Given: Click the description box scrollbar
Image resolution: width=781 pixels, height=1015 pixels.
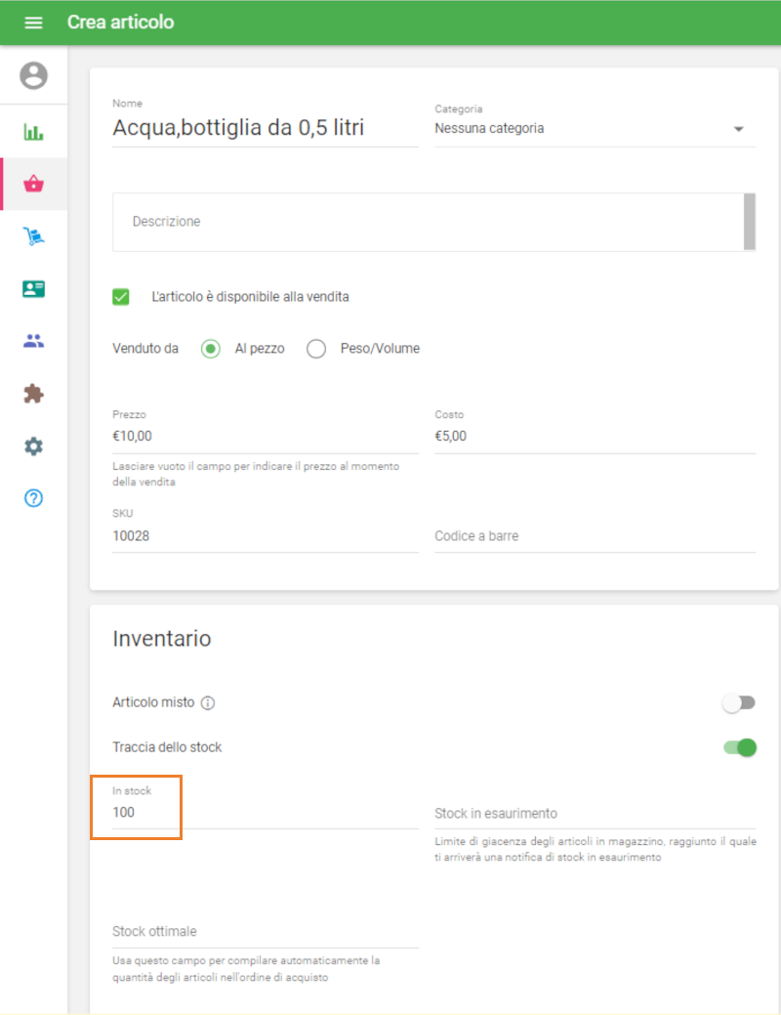Looking at the screenshot, I should point(750,222).
